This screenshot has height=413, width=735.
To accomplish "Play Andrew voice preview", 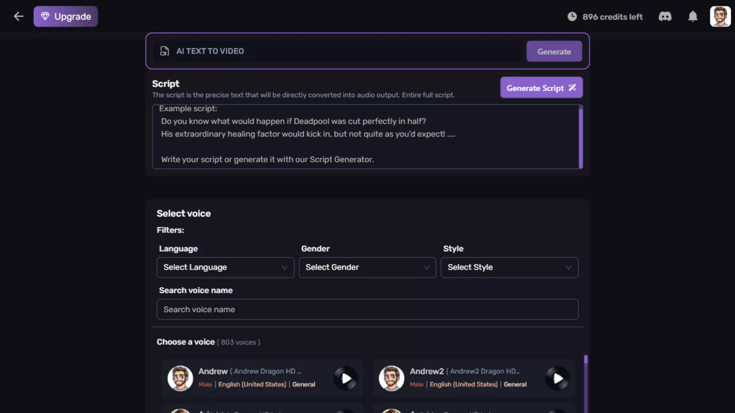I will (346, 378).
